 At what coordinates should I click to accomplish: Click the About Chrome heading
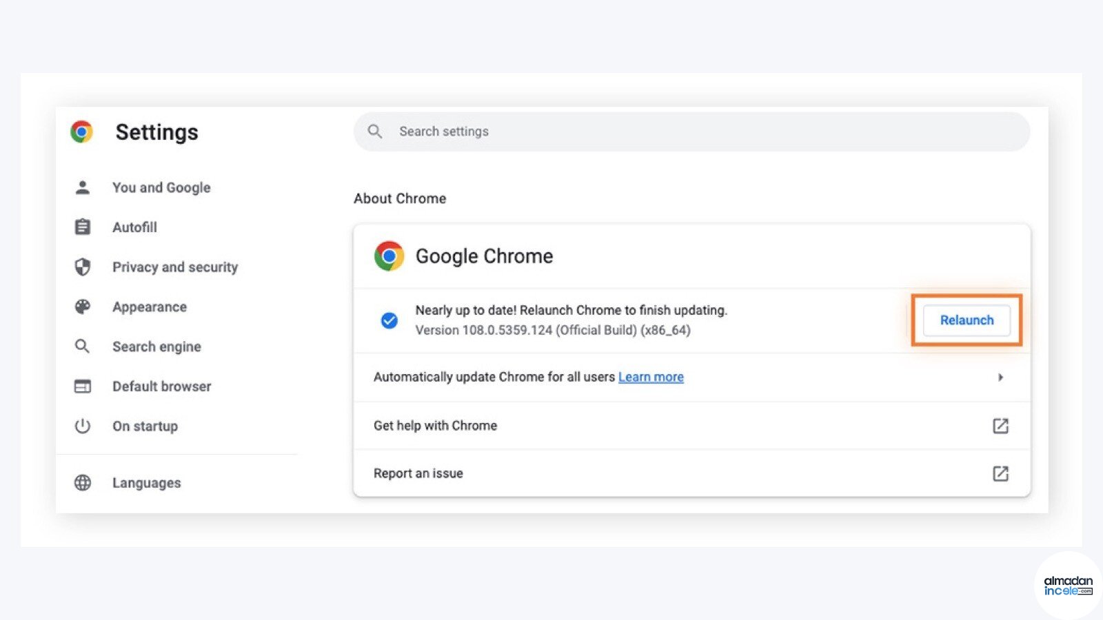tap(400, 198)
